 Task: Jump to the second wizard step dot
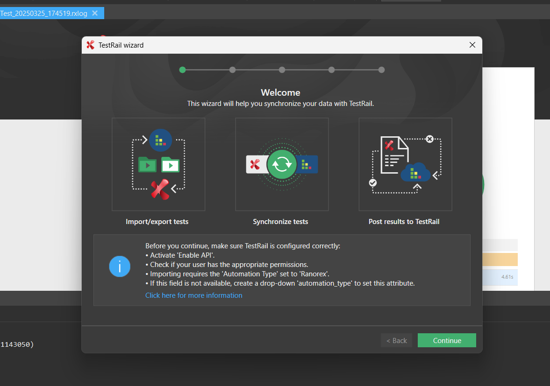(232, 70)
